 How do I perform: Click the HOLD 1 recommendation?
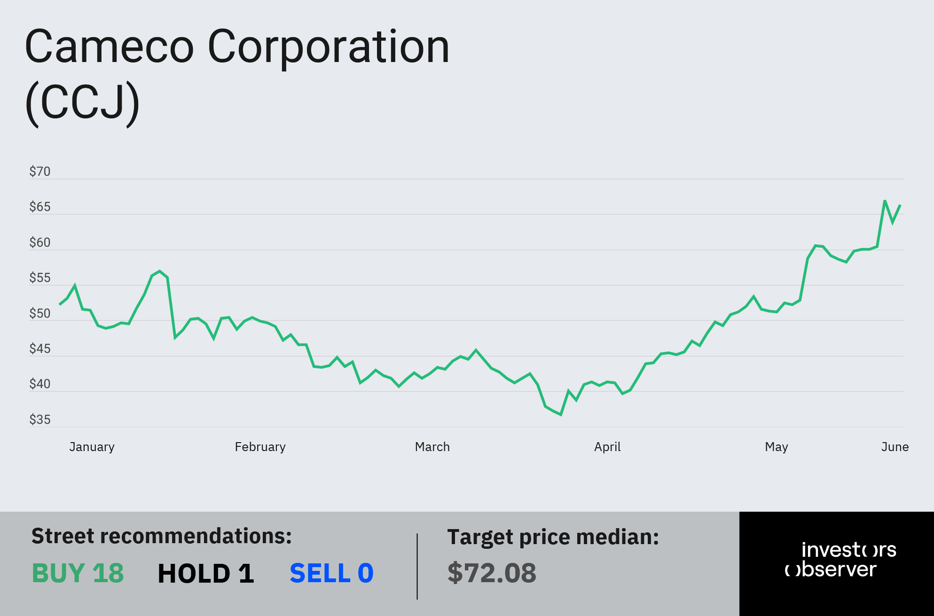click(x=206, y=573)
